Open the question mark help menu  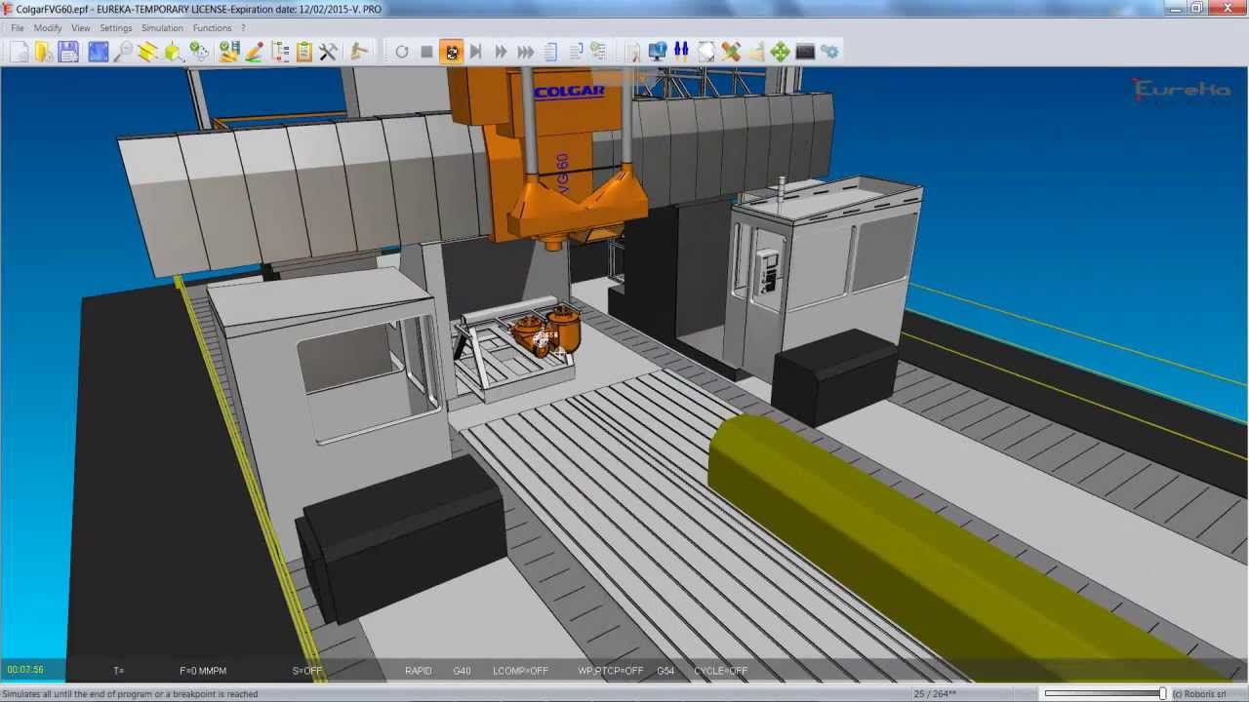click(244, 28)
